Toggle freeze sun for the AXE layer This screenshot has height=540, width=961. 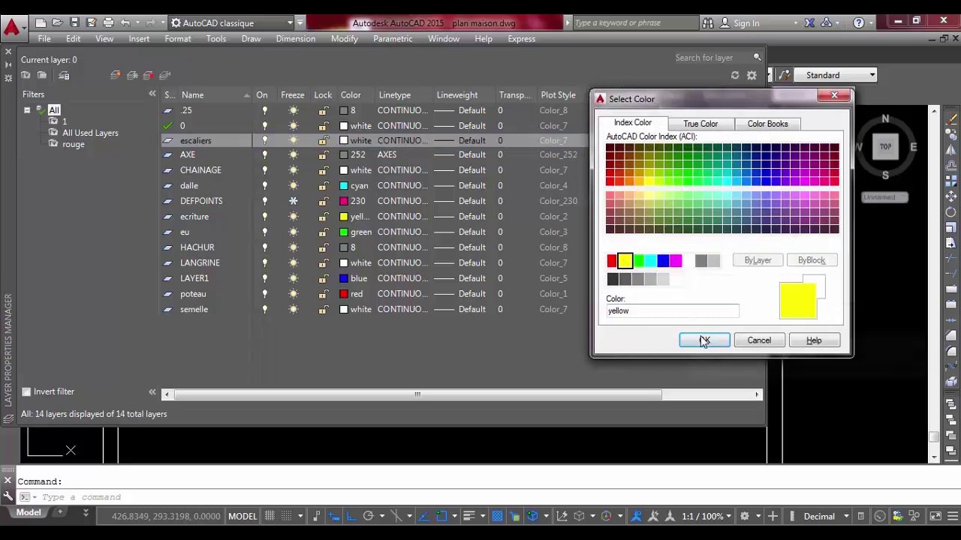294,154
